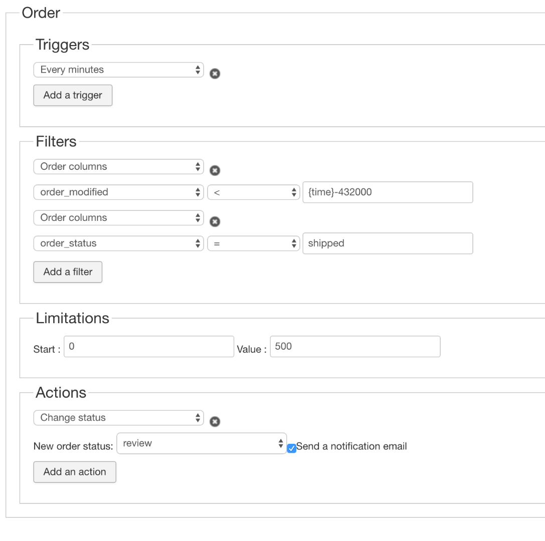Open the Change status action dropdown
Viewport: 545px width, 541px height.
[x=118, y=418]
